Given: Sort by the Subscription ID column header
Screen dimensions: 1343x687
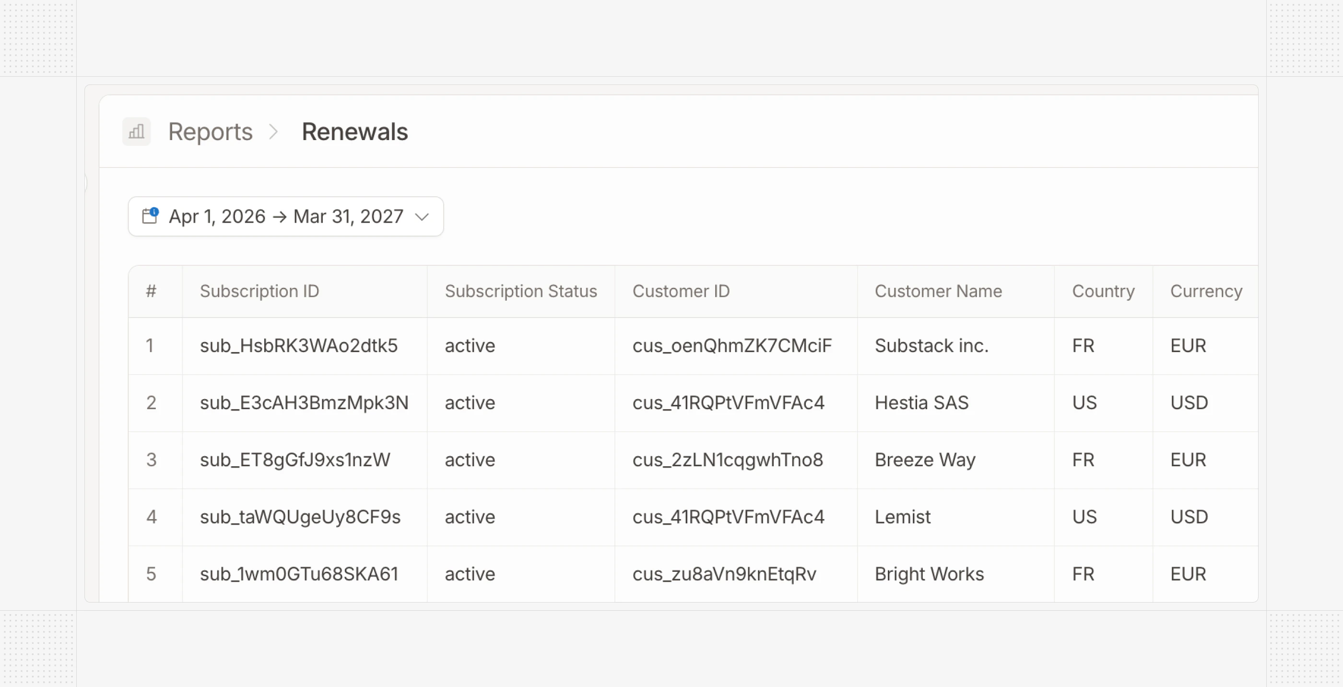Looking at the screenshot, I should 259,291.
